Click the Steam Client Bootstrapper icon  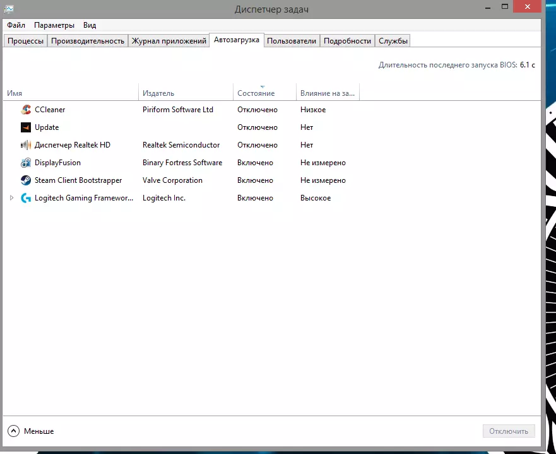[x=25, y=180]
